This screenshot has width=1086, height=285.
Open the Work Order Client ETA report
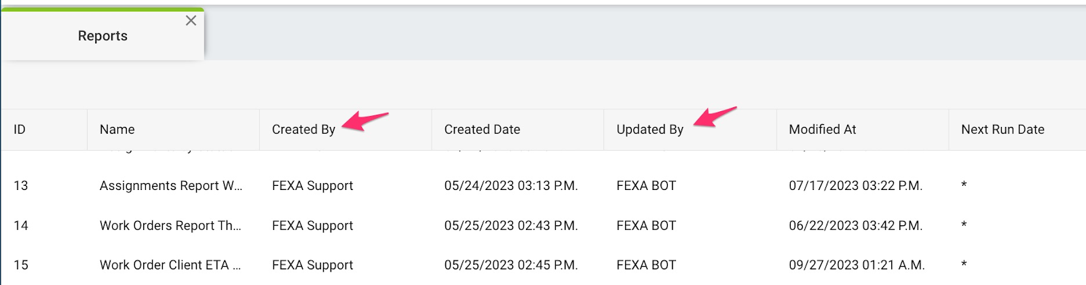170,265
